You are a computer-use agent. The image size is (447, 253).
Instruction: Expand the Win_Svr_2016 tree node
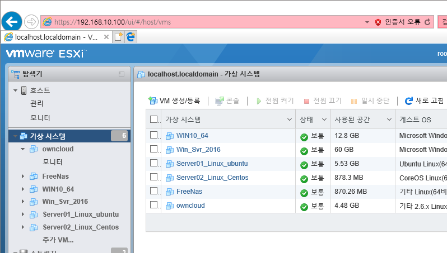23,202
